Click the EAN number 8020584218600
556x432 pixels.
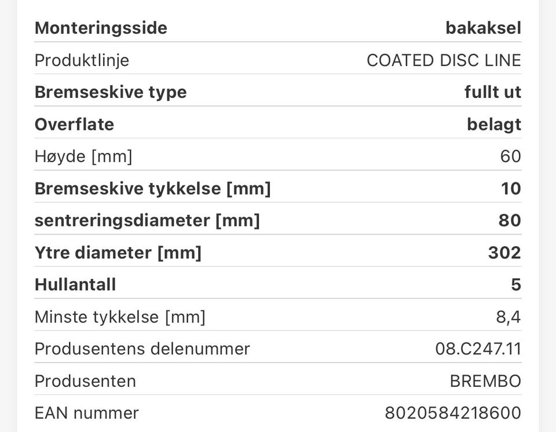(x=453, y=413)
